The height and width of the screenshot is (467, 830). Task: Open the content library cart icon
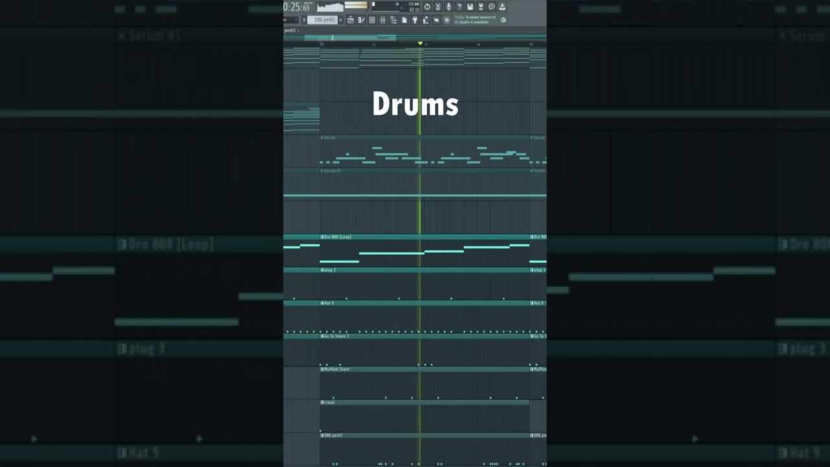tap(447, 20)
